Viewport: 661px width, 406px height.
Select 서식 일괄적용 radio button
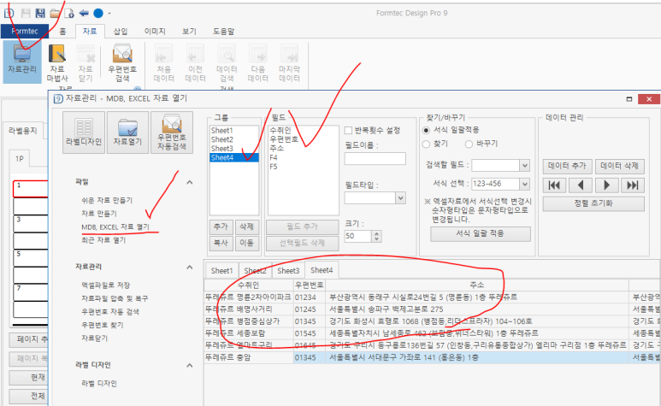tap(426, 130)
